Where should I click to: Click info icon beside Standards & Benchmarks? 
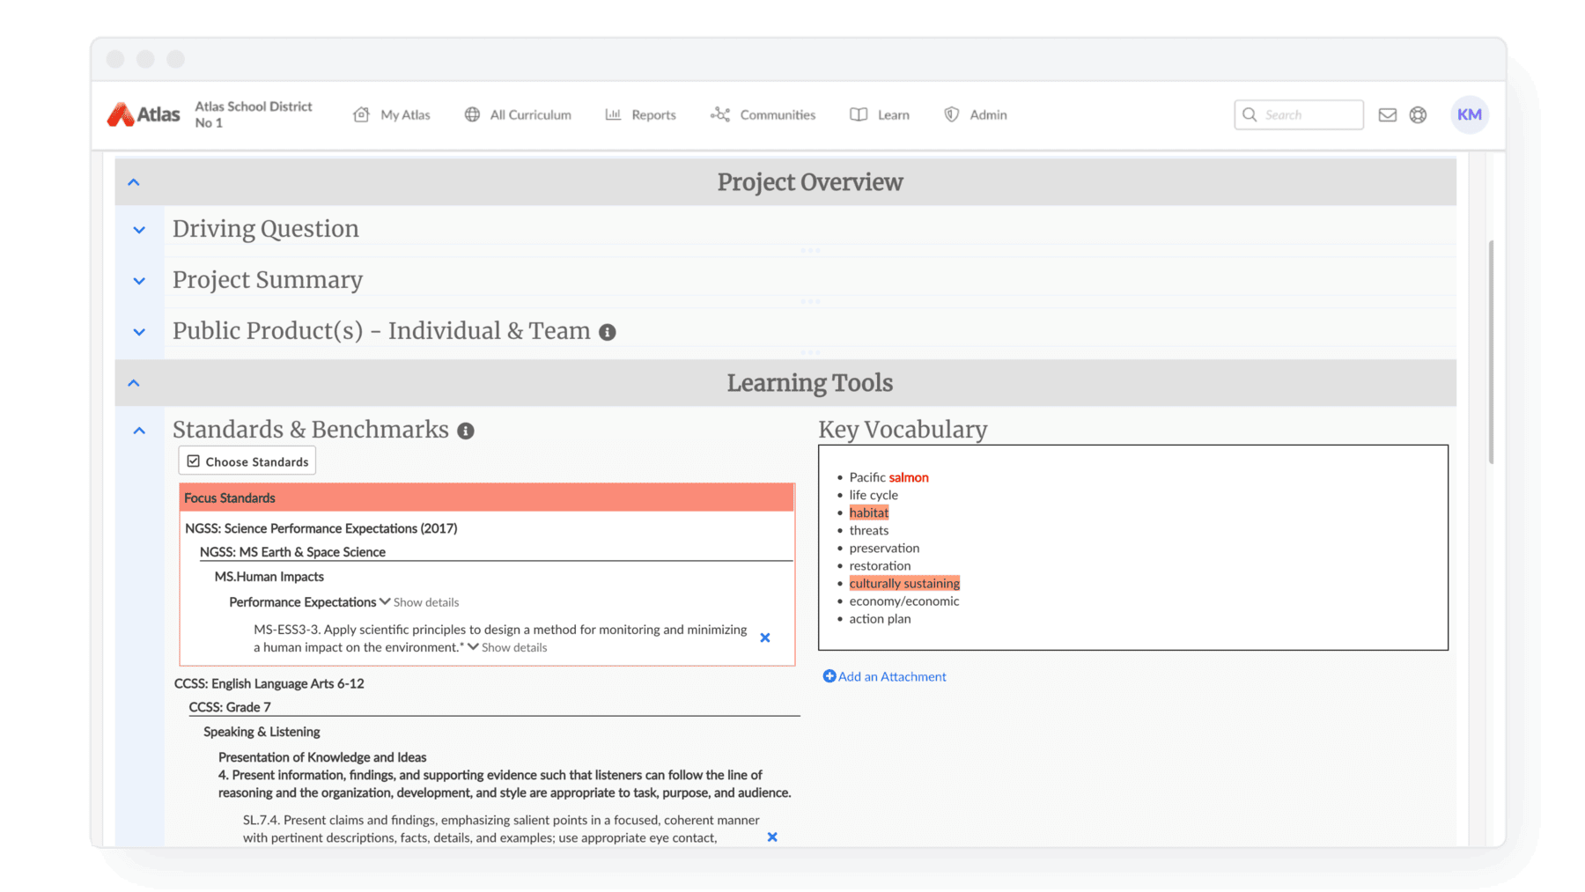tap(466, 431)
